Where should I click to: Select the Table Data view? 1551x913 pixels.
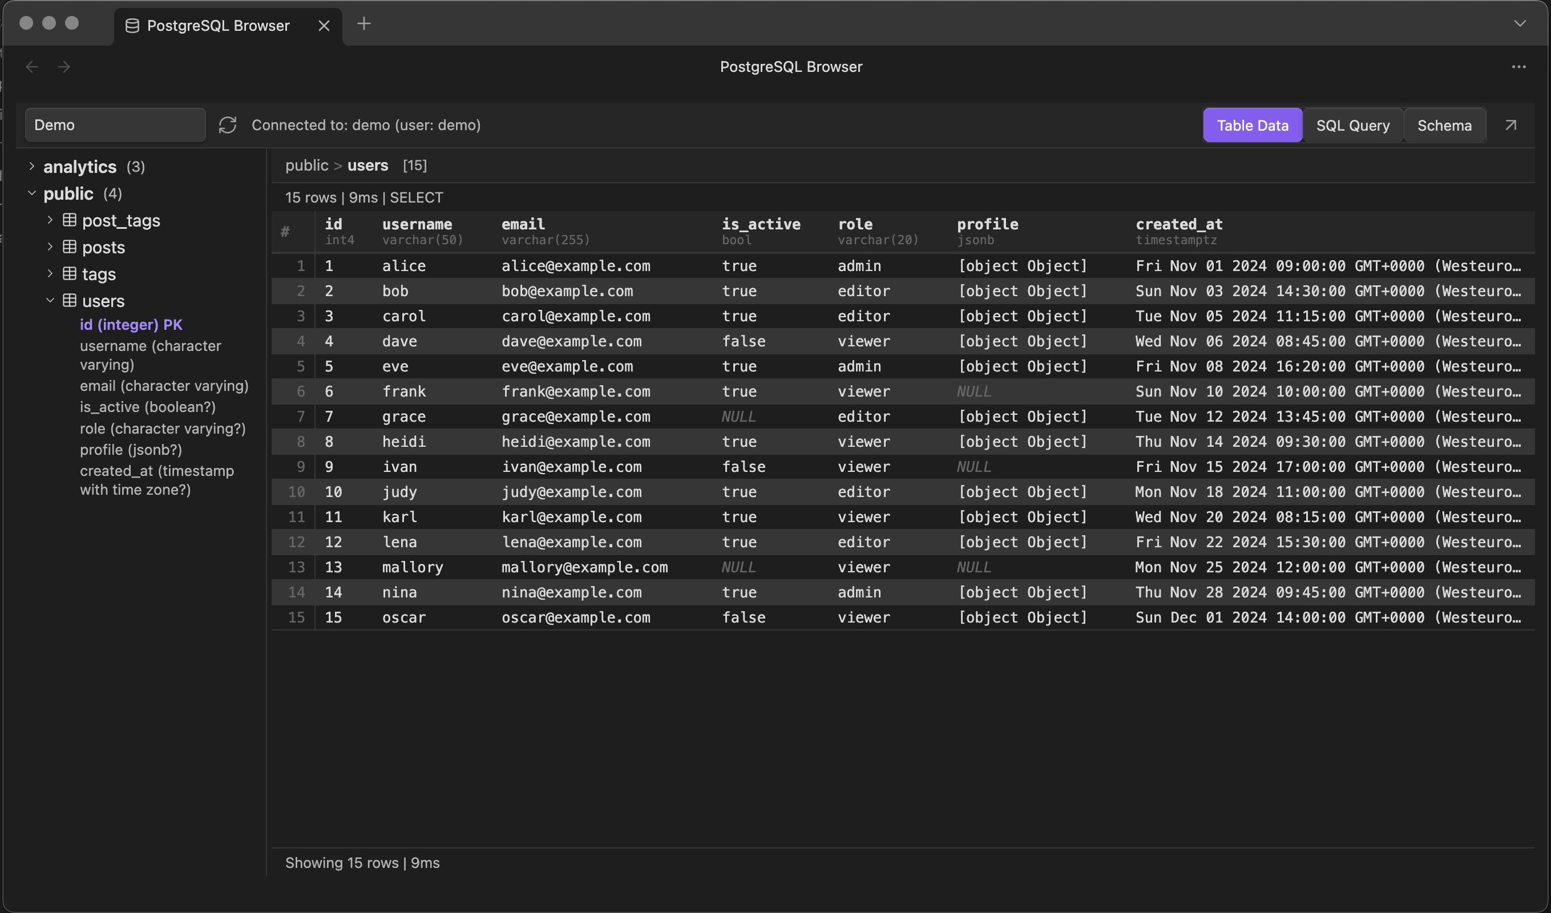1252,126
